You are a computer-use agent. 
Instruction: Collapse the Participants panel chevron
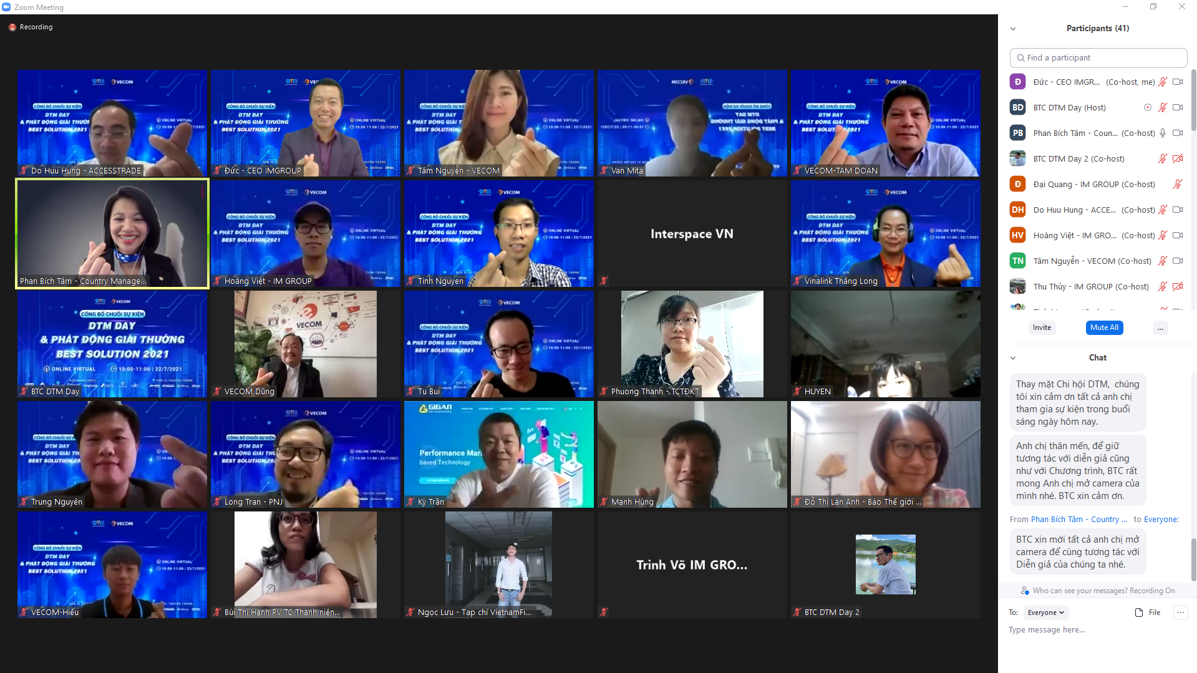pyautogui.click(x=1013, y=29)
